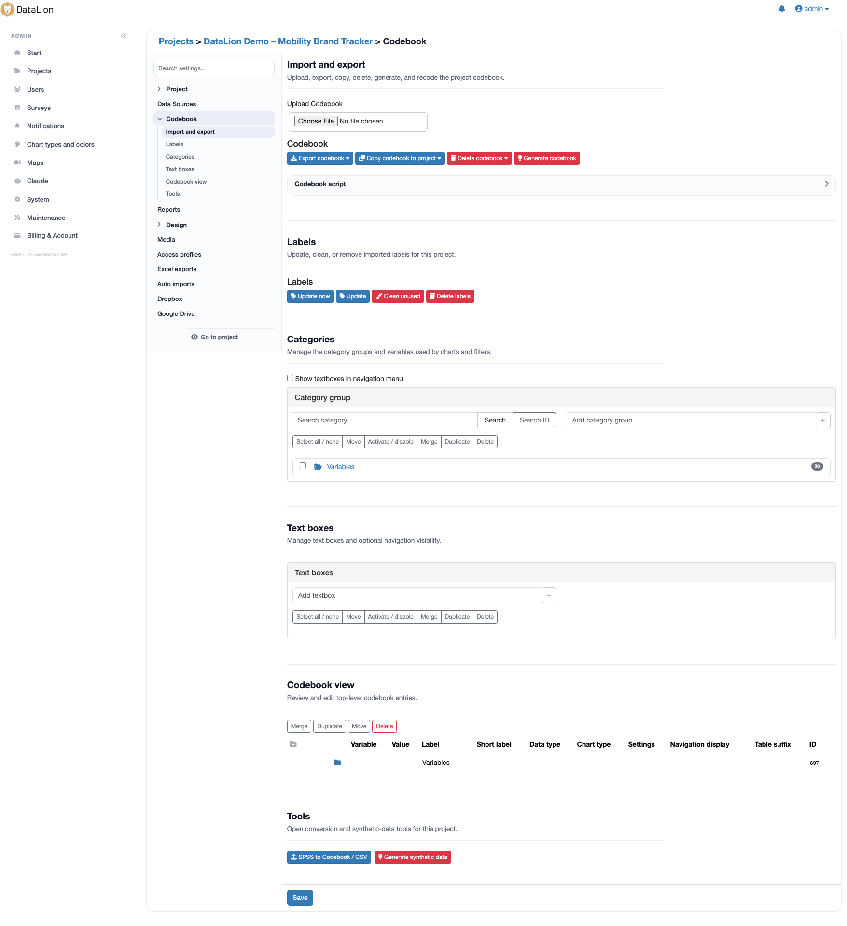Click Generate synthetic data button
Image resolution: width=847 pixels, height=926 pixels.
pyautogui.click(x=413, y=857)
